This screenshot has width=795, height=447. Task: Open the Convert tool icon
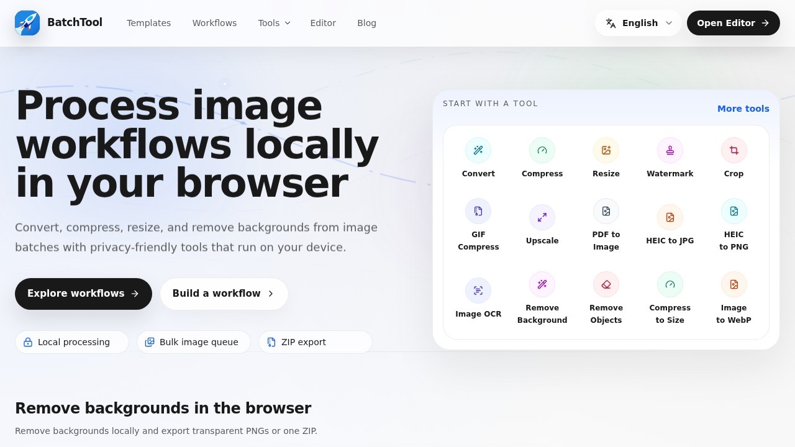coord(478,150)
